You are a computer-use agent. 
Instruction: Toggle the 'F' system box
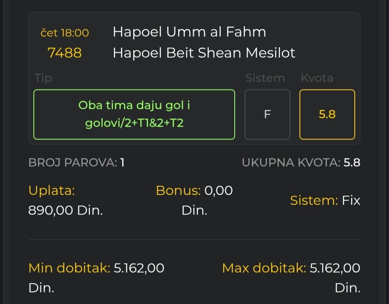[x=267, y=114]
